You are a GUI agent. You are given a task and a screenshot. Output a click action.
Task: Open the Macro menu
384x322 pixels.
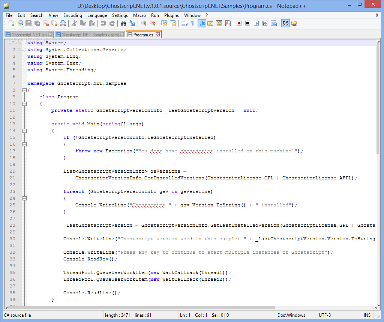[x=139, y=15]
